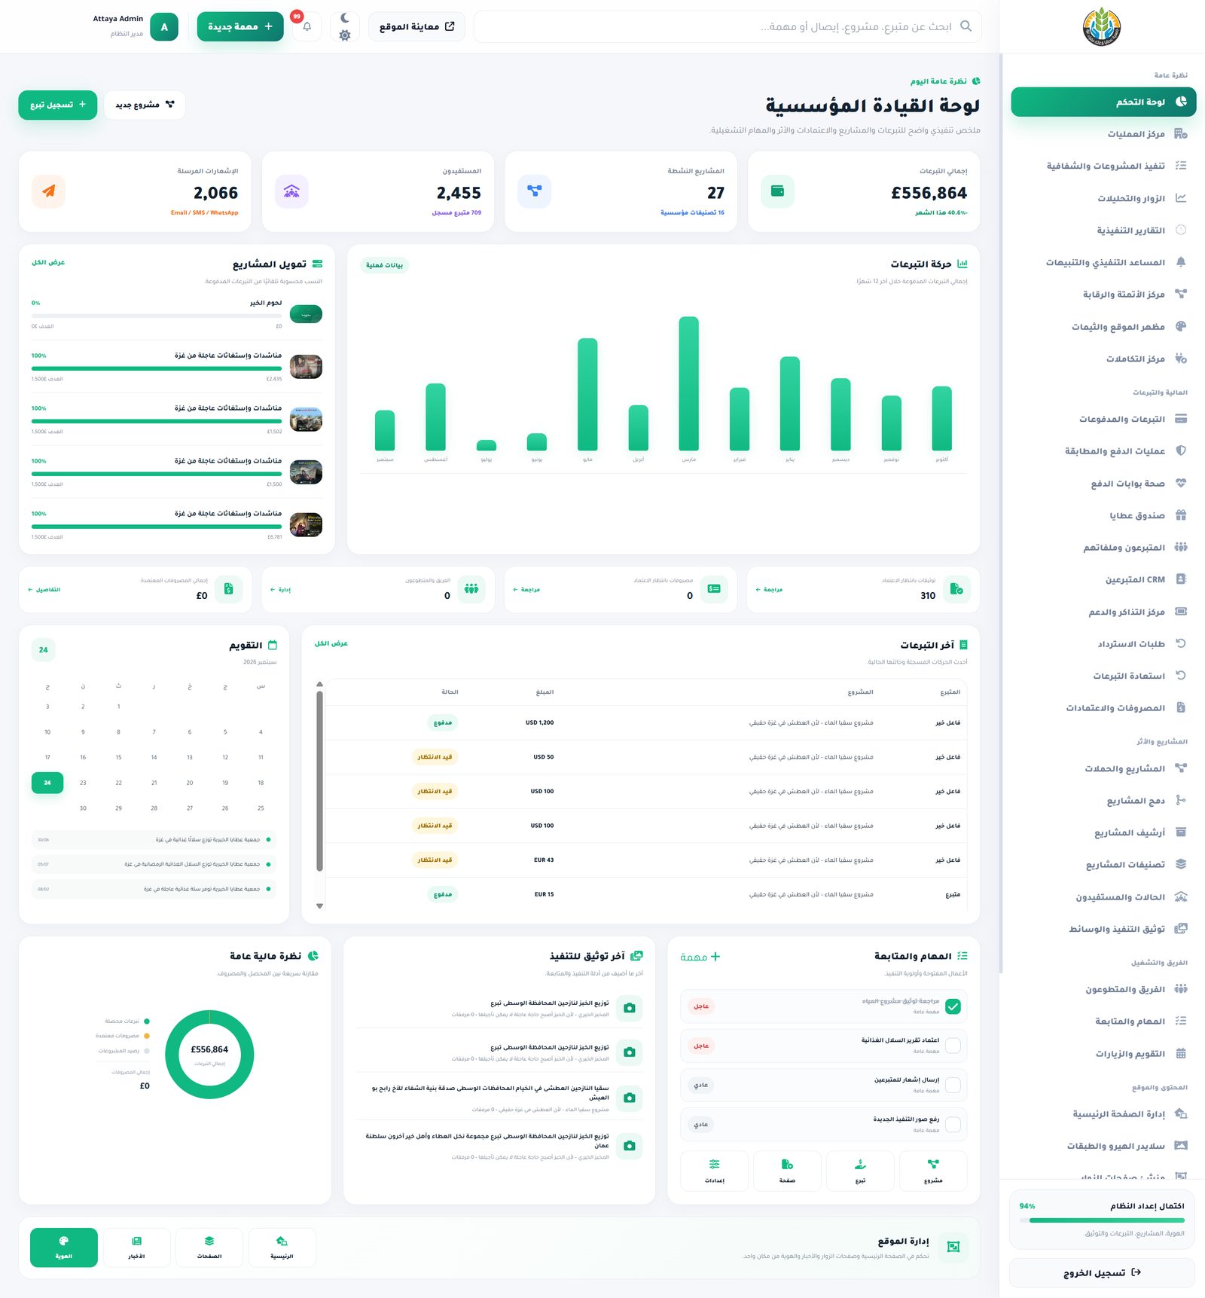Open التبرعات والمدفوعات sidebar item
The image size is (1205, 1298).
(1103, 419)
